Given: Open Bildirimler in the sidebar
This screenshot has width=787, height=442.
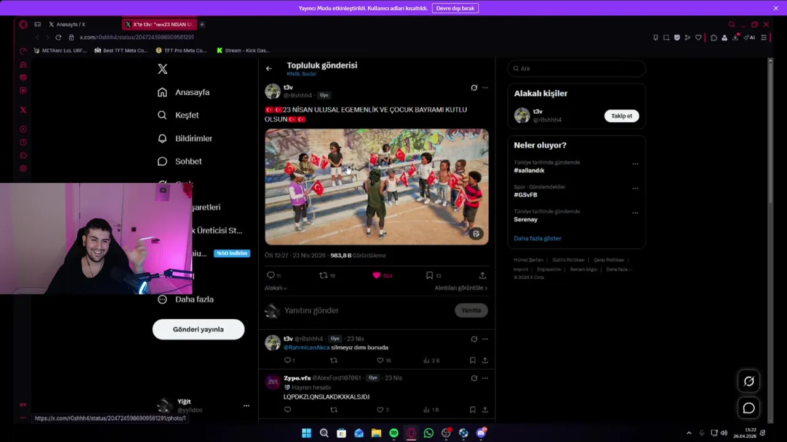Looking at the screenshot, I should [x=185, y=139].
